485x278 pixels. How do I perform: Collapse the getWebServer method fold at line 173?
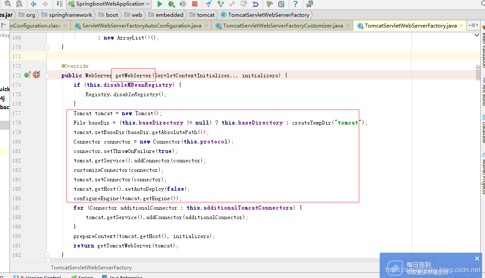[x=47, y=75]
